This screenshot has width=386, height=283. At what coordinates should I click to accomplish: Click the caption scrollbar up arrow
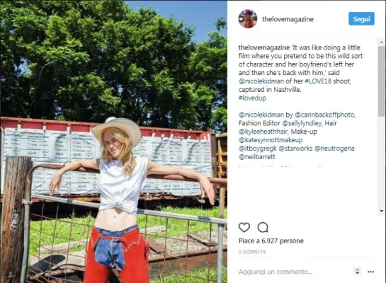coord(381,42)
